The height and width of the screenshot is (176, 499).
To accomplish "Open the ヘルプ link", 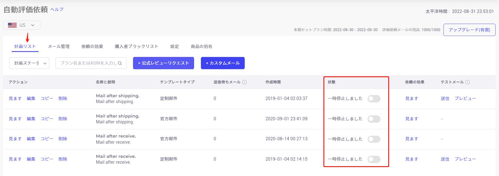I will click(57, 10).
